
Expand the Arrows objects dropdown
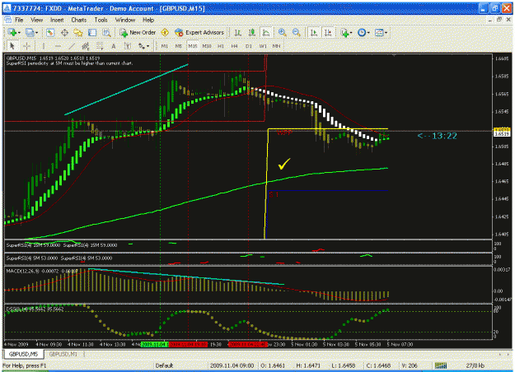(x=147, y=46)
